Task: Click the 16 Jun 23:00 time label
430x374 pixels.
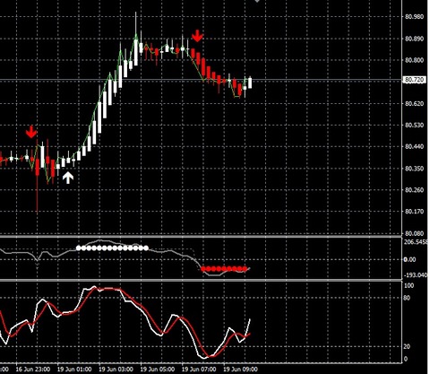Action: (x=32, y=370)
